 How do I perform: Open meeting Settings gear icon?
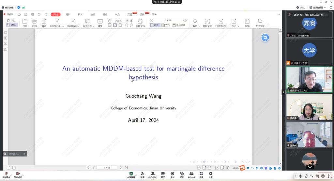pos(211,174)
